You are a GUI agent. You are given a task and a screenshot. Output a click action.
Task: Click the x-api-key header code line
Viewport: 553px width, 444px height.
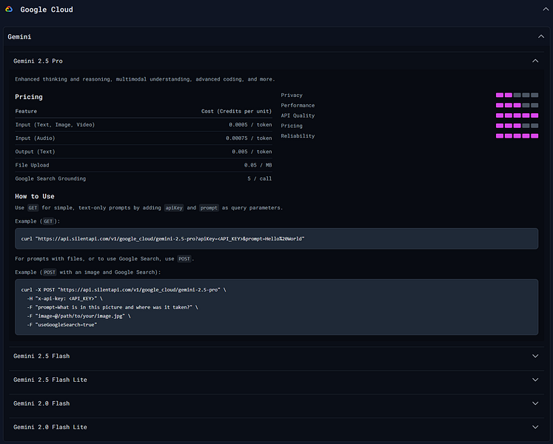pos(65,299)
